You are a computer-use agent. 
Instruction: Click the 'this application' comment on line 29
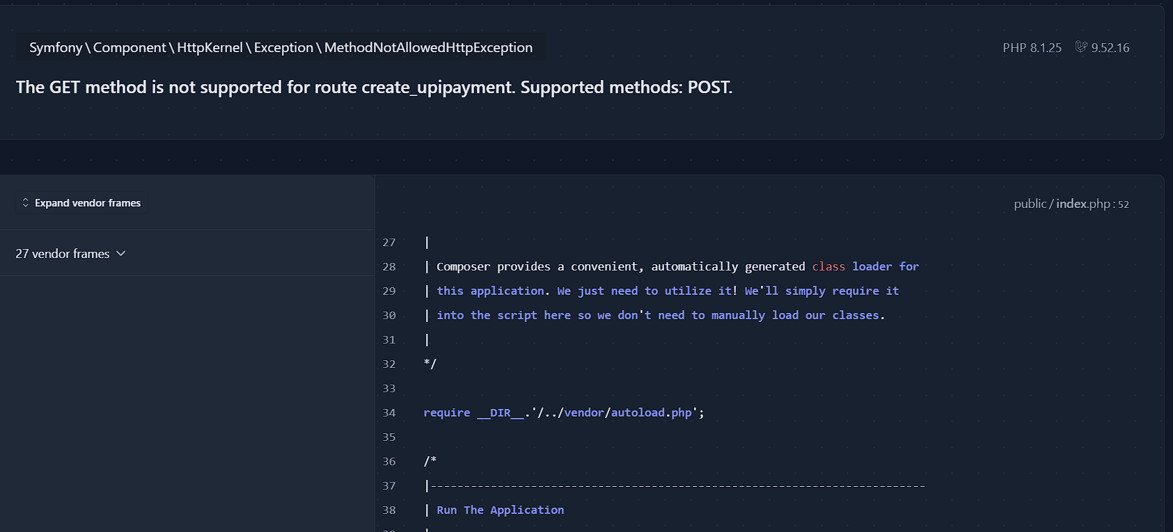pyautogui.click(x=491, y=291)
